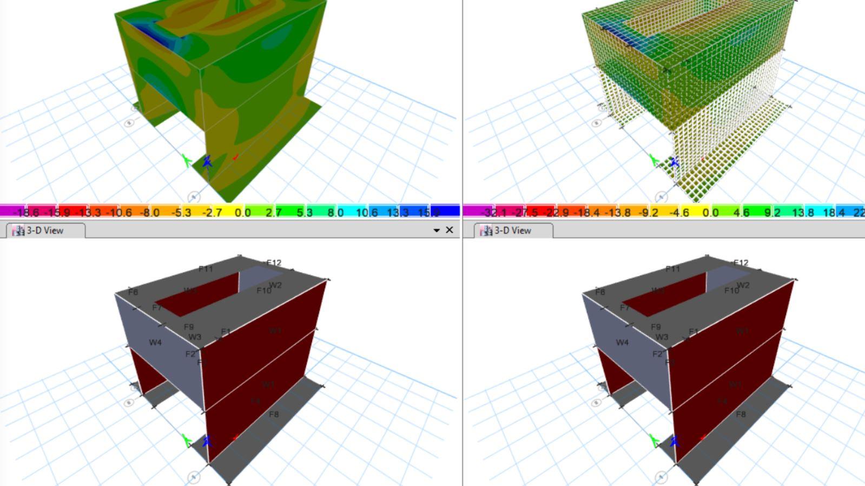This screenshot has width=865, height=486.
Task: Click the positive 10.6 value on left legend
Action: (366, 212)
